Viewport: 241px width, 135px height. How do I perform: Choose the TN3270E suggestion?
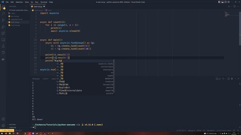coord(85,84)
